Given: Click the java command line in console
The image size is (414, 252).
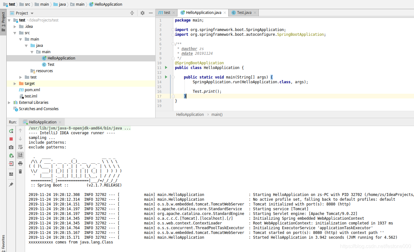Looking at the screenshot, I should pyautogui.click(x=80, y=128).
